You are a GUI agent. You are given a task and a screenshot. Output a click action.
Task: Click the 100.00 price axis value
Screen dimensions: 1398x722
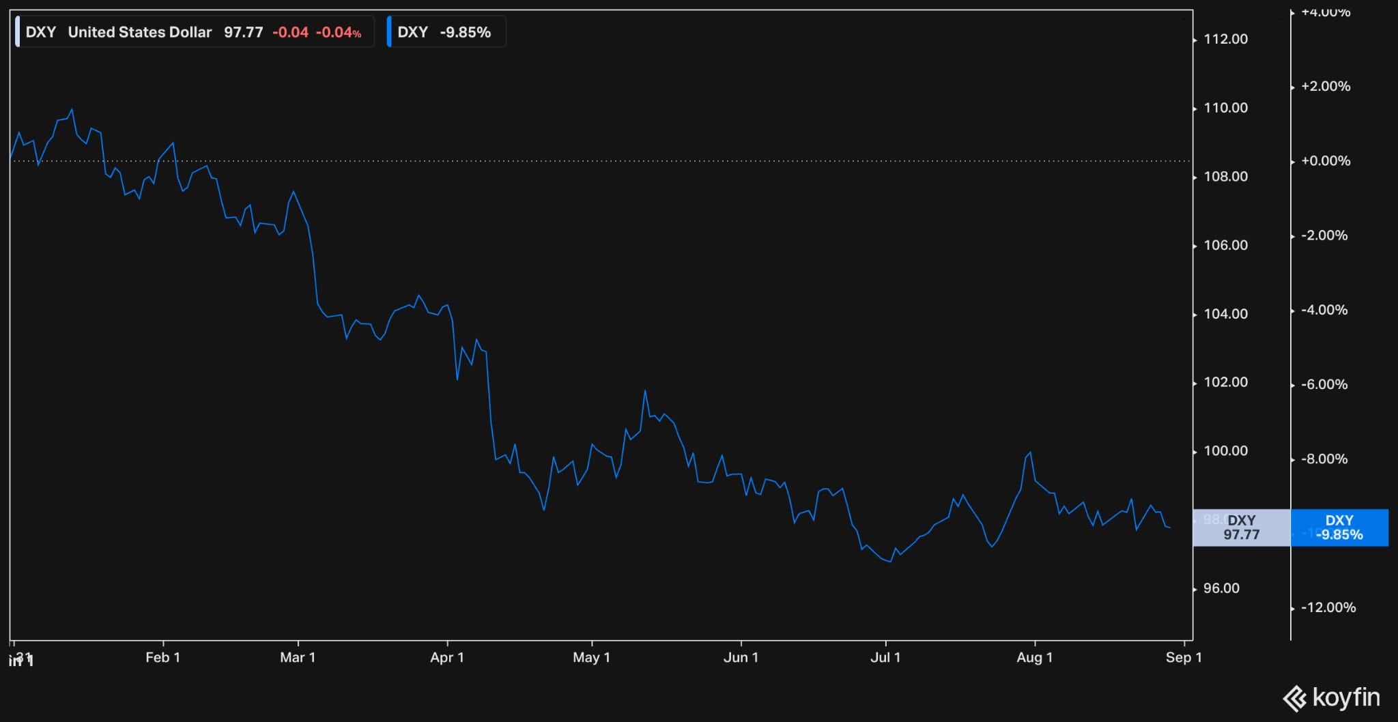tap(1226, 451)
